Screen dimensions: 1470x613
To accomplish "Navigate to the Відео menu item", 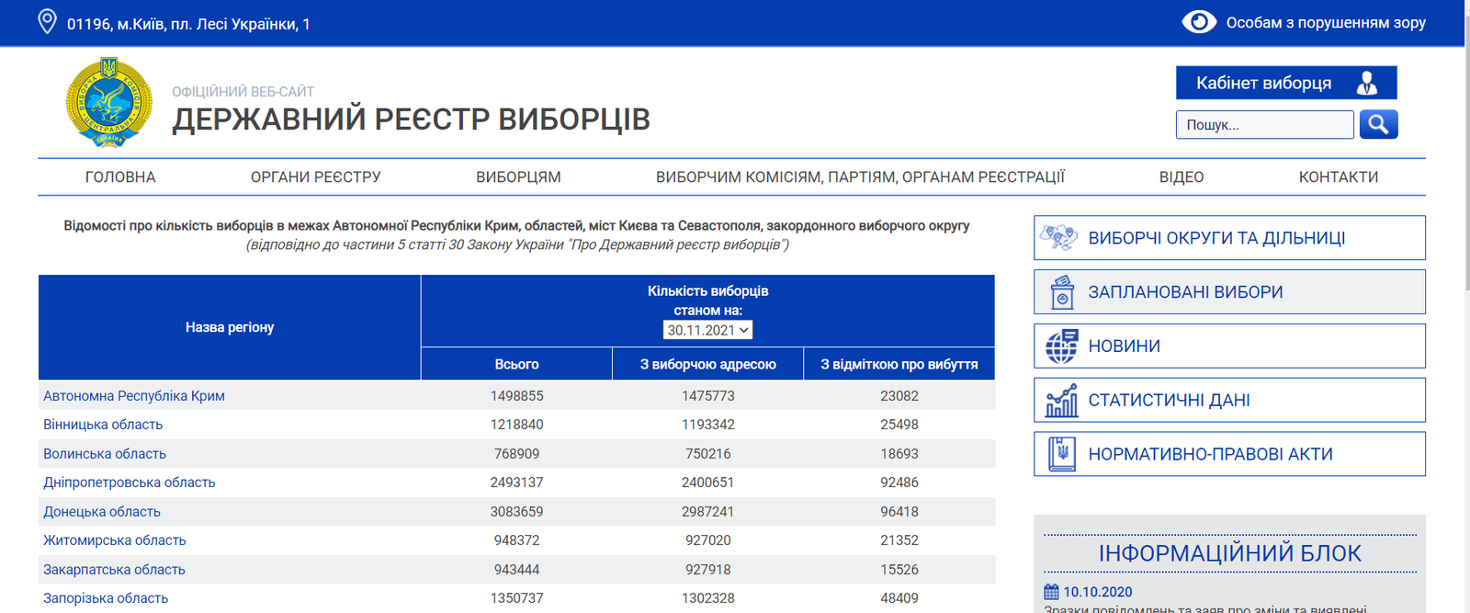I will pyautogui.click(x=1181, y=177).
